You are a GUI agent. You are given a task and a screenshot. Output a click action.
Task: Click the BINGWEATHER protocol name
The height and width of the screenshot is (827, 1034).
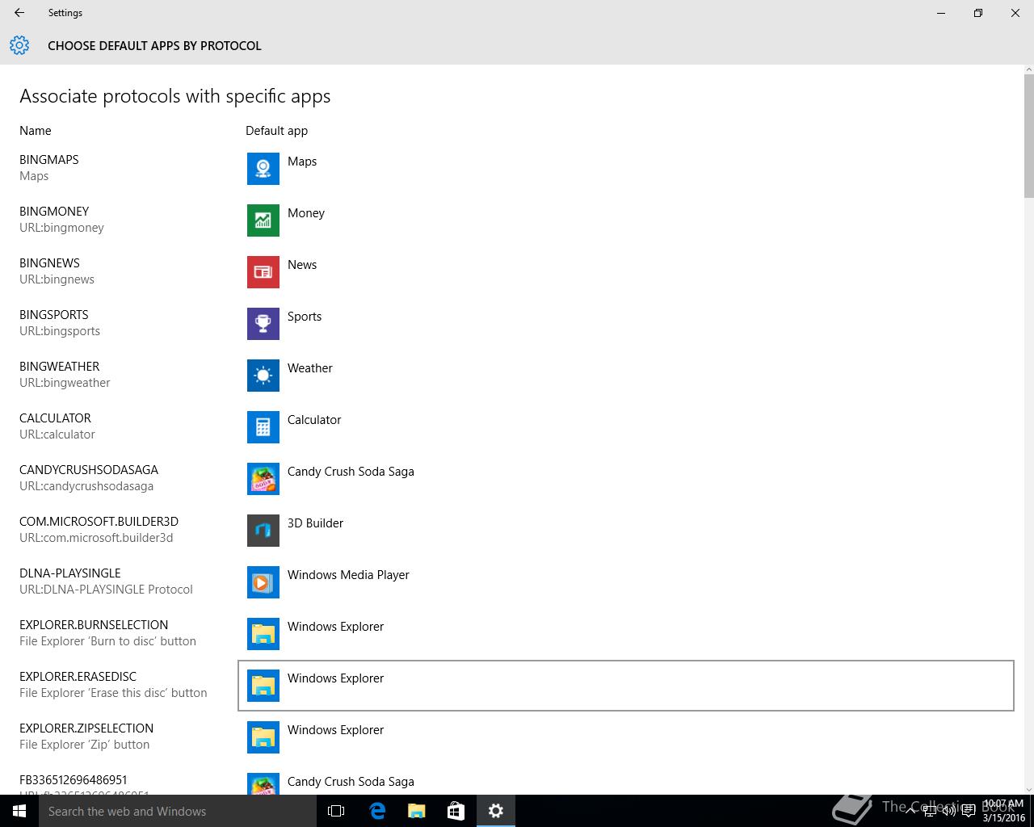pos(60,367)
